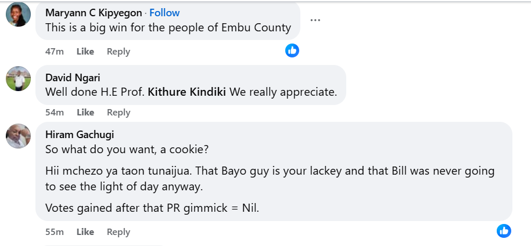The height and width of the screenshot is (246, 531).
Task: Open like reaction on Maryann's comment
Action: pyautogui.click(x=292, y=50)
